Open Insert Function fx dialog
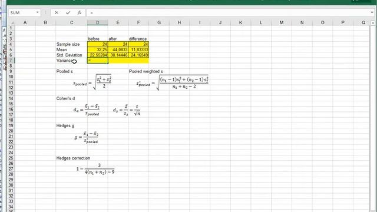This screenshot has height=212, width=377. pos(80,12)
